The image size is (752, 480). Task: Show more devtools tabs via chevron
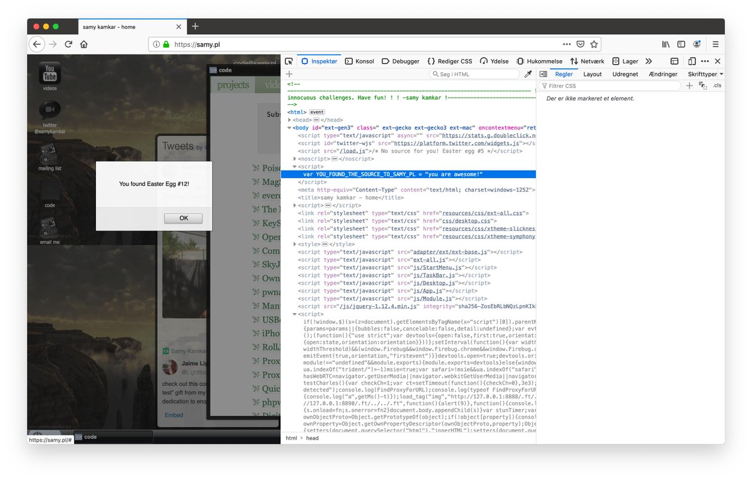click(x=648, y=61)
